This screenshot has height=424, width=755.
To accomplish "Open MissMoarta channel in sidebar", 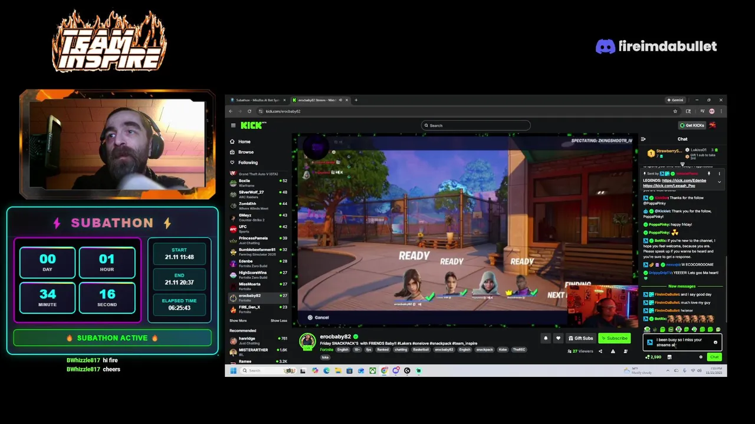I will pyautogui.click(x=258, y=286).
